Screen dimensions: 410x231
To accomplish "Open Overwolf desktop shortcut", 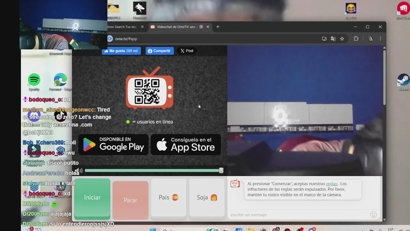I will point(140,11).
